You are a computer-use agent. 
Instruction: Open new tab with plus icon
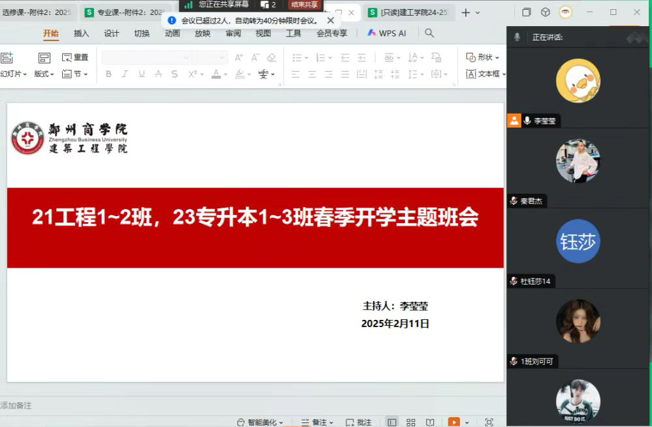[x=466, y=12]
